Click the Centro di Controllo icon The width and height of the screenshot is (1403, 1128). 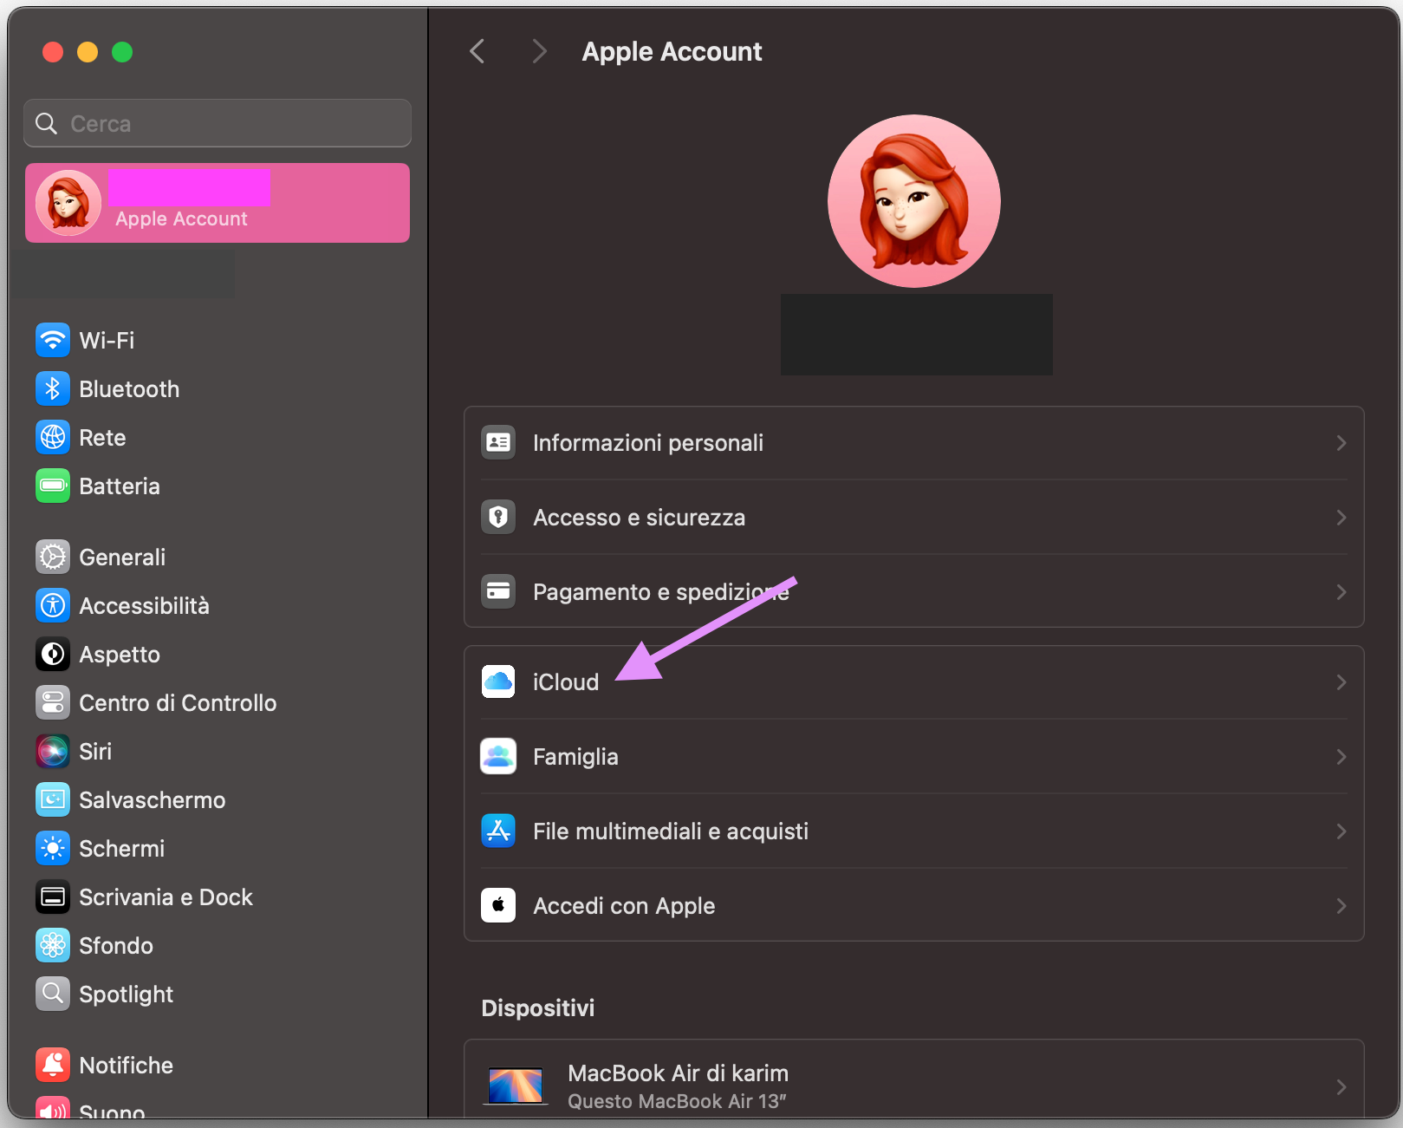click(53, 702)
